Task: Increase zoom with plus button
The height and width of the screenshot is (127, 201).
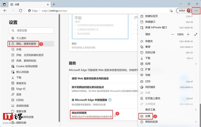Action: pyautogui.click(x=188, y=34)
